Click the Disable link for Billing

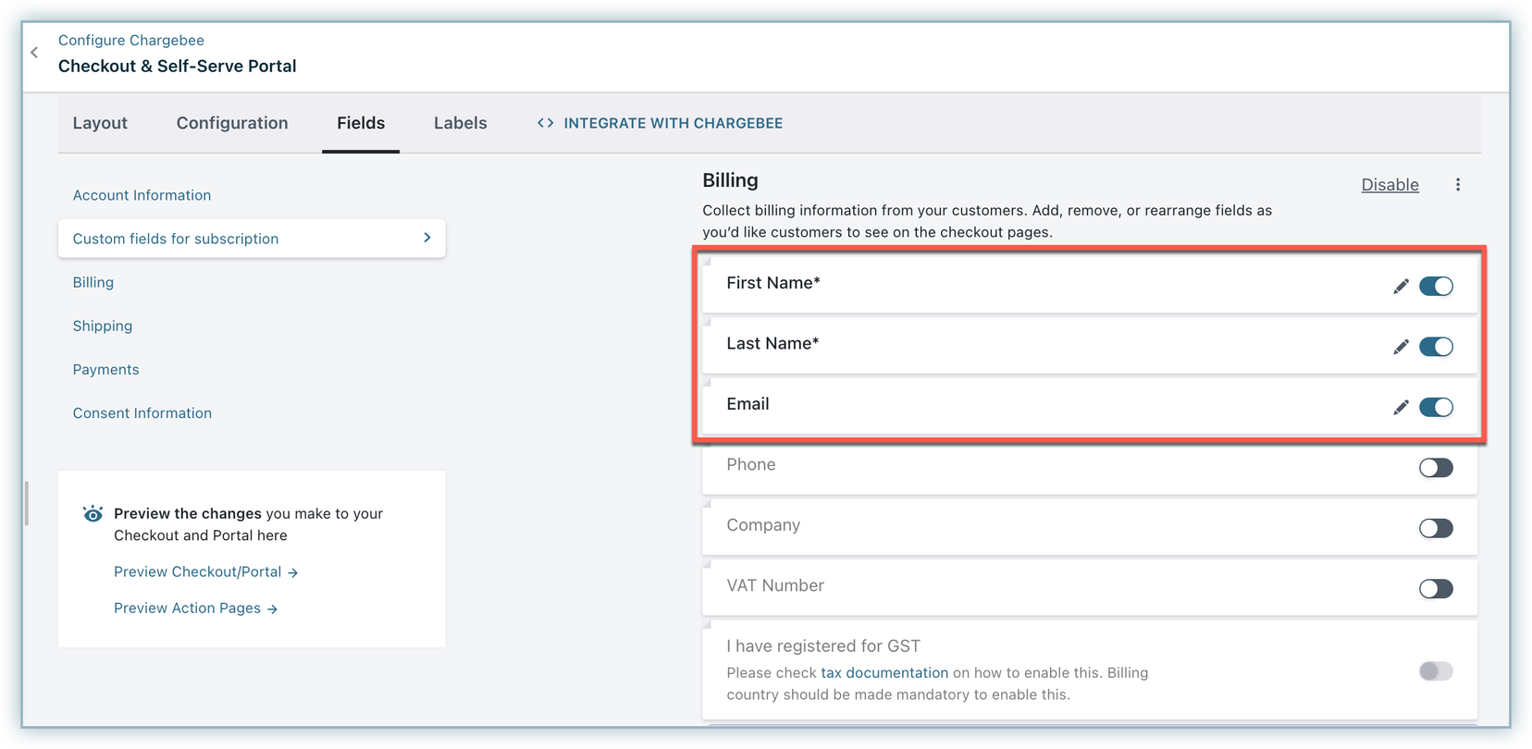(x=1390, y=185)
